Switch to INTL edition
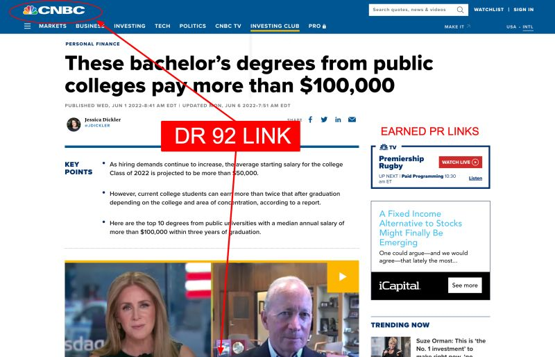 click(x=528, y=26)
